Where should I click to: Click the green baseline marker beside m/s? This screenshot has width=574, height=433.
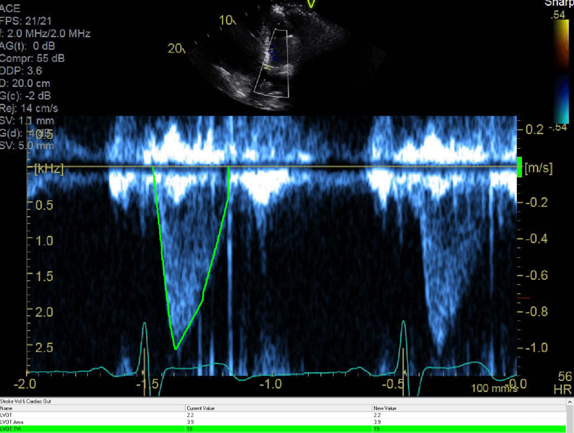pyautogui.click(x=520, y=167)
